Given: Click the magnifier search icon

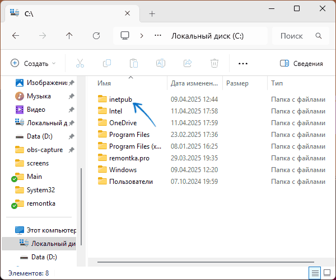Looking at the screenshot, I should tap(319, 36).
